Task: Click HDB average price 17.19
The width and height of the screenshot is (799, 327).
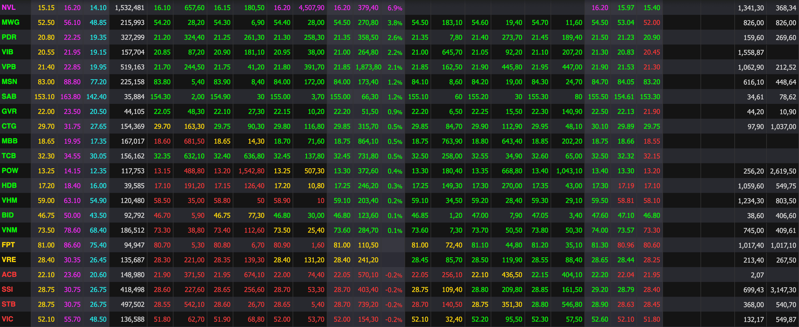Action: click(x=626, y=186)
